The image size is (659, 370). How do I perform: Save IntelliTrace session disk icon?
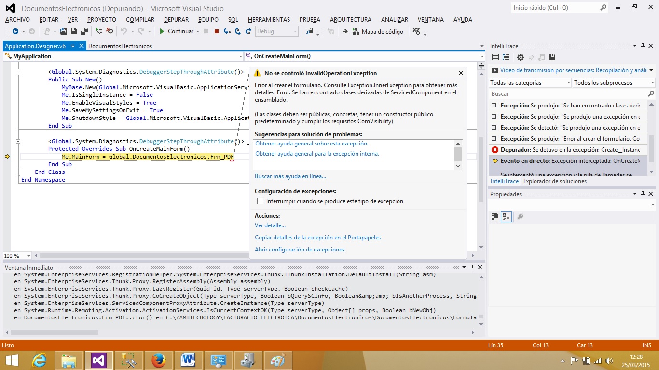point(552,57)
